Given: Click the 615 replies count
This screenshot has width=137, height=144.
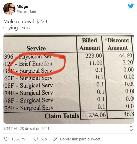Looking at the screenshot, I should tap(44, 139).
